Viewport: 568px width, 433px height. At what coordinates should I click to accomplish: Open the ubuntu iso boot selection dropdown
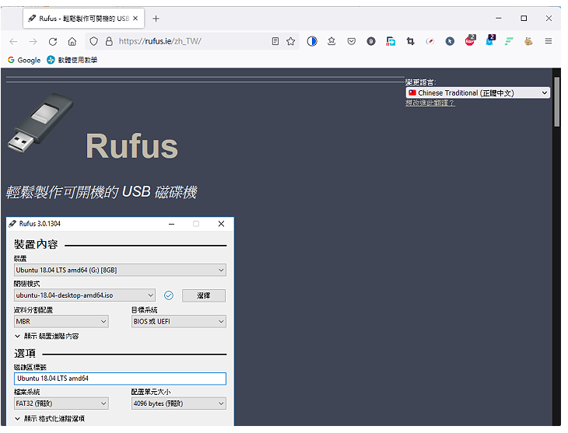point(85,295)
